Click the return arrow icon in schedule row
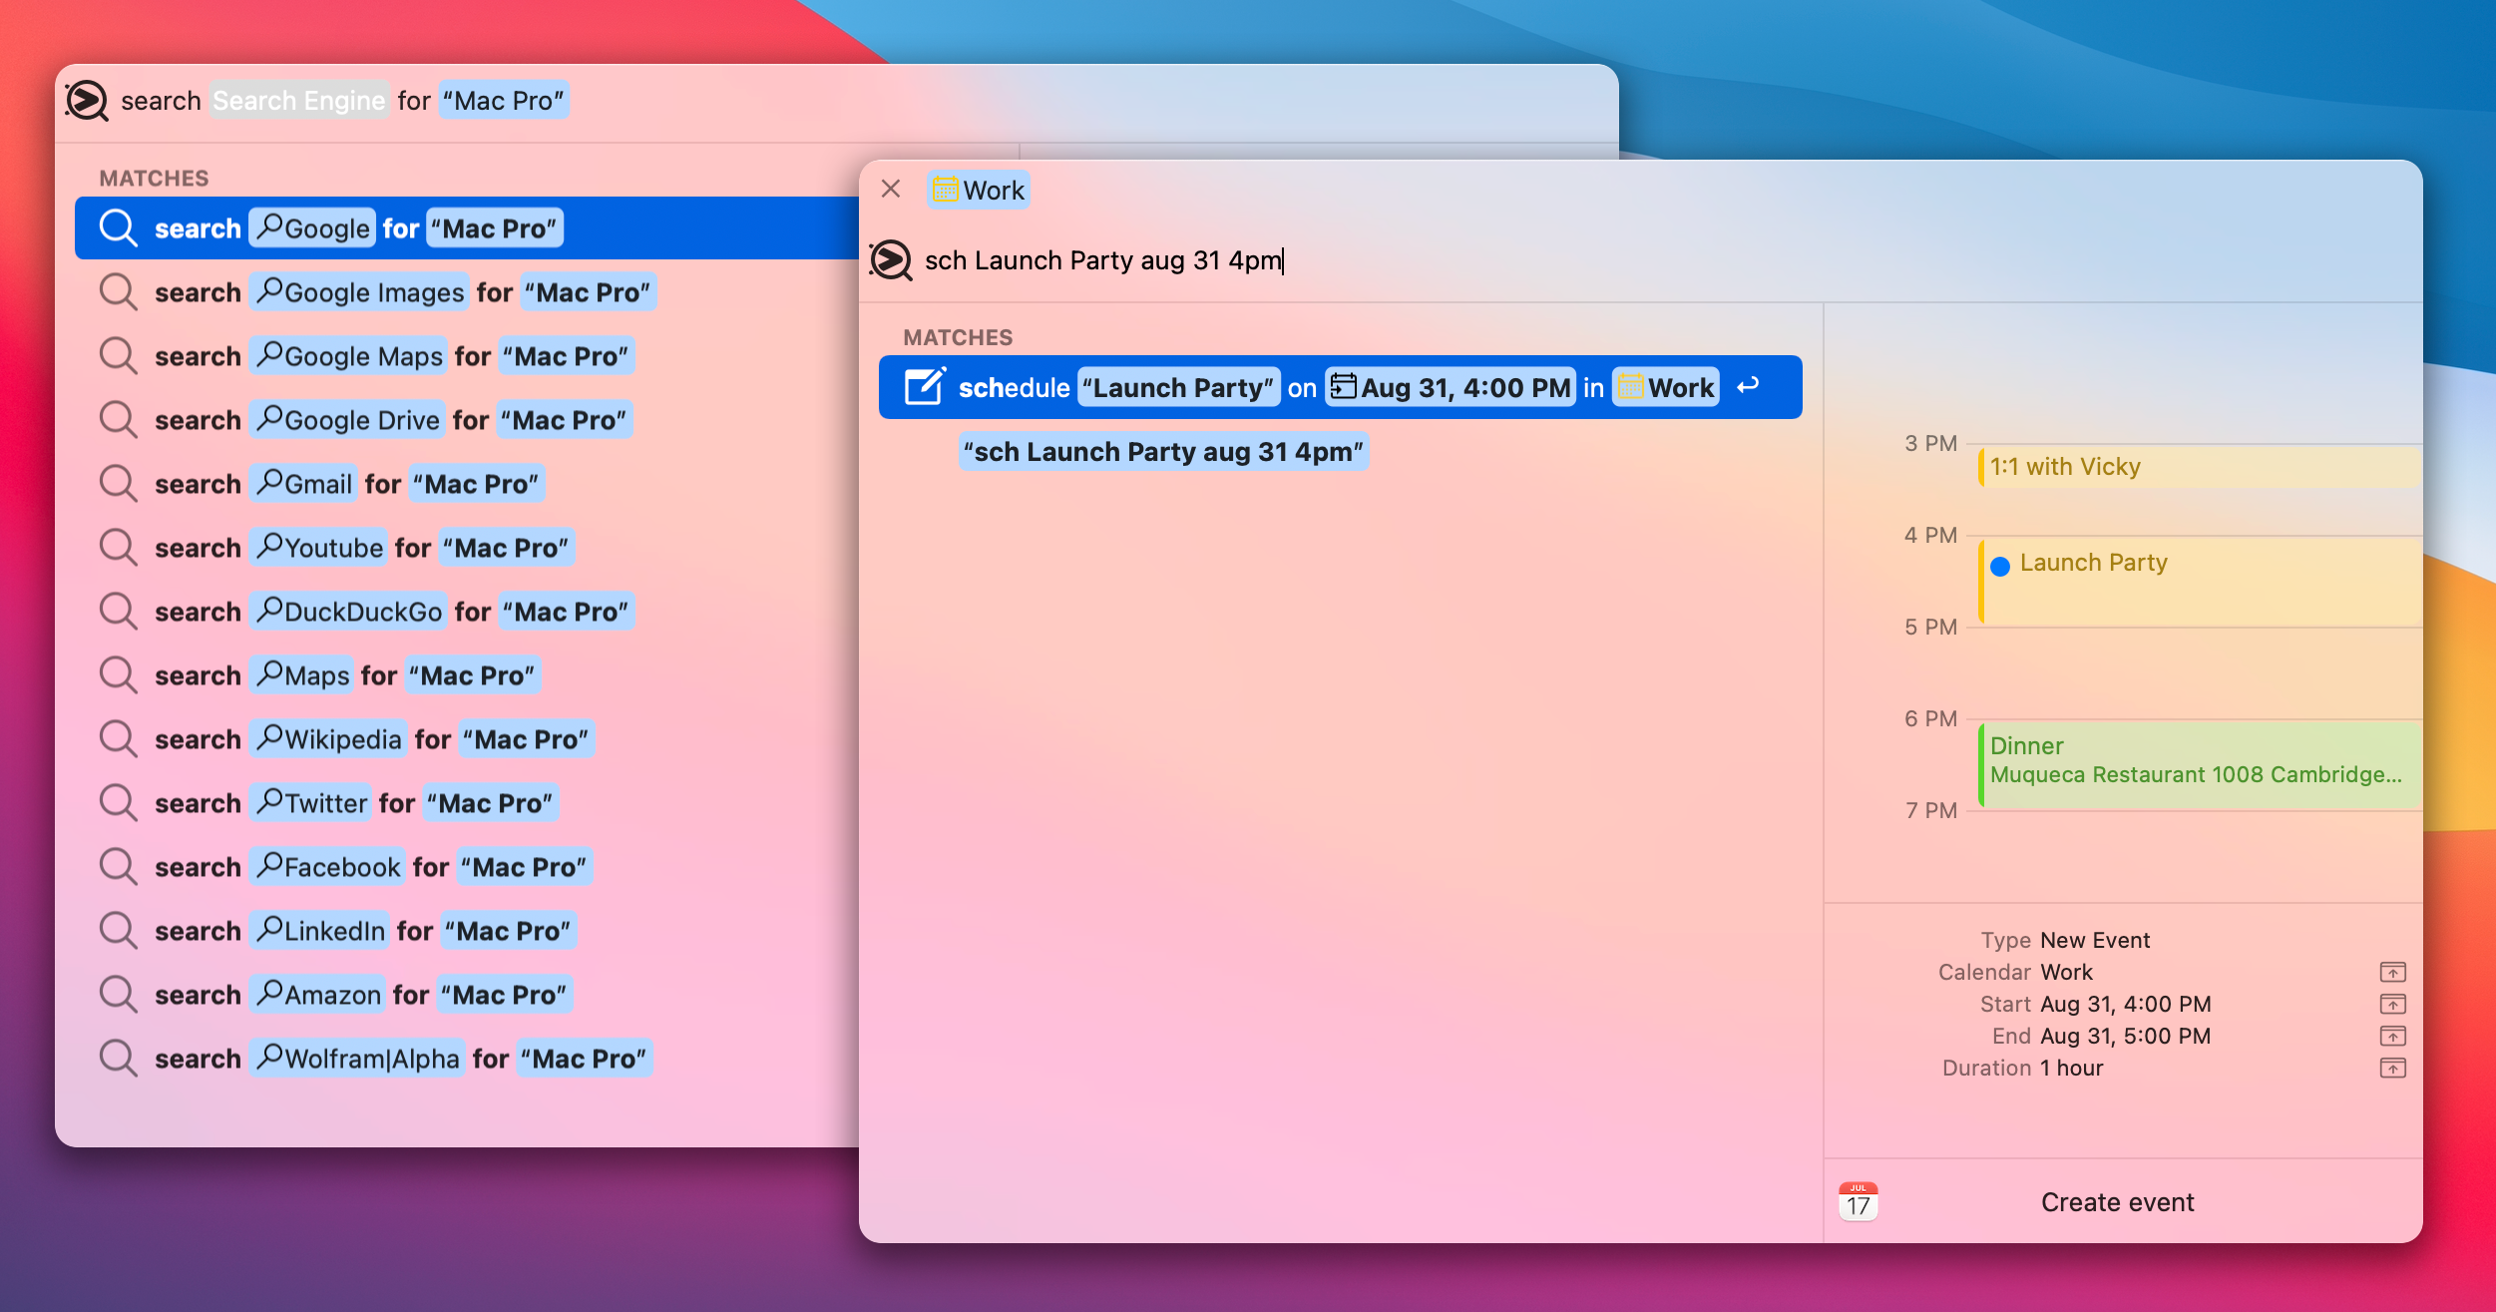 click(1748, 386)
